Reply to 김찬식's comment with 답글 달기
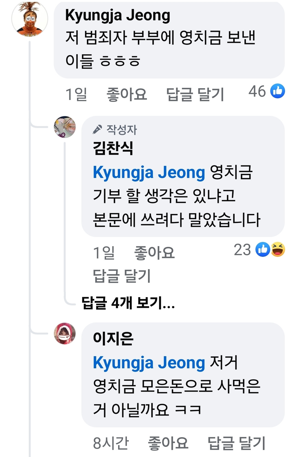The width and height of the screenshot is (296, 457). coord(122,276)
